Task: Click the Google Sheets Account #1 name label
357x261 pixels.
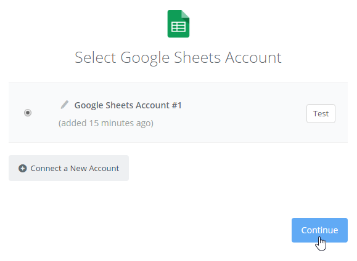Action: (x=128, y=105)
